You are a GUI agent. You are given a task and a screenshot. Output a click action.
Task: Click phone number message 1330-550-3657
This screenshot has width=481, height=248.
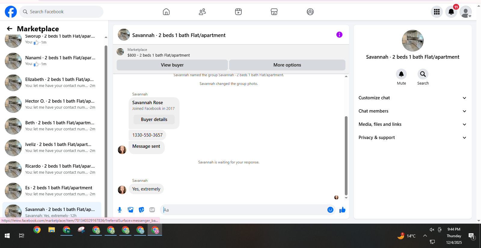click(x=147, y=135)
